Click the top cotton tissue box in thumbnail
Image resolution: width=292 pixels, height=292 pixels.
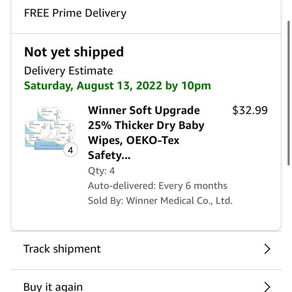tap(50, 113)
